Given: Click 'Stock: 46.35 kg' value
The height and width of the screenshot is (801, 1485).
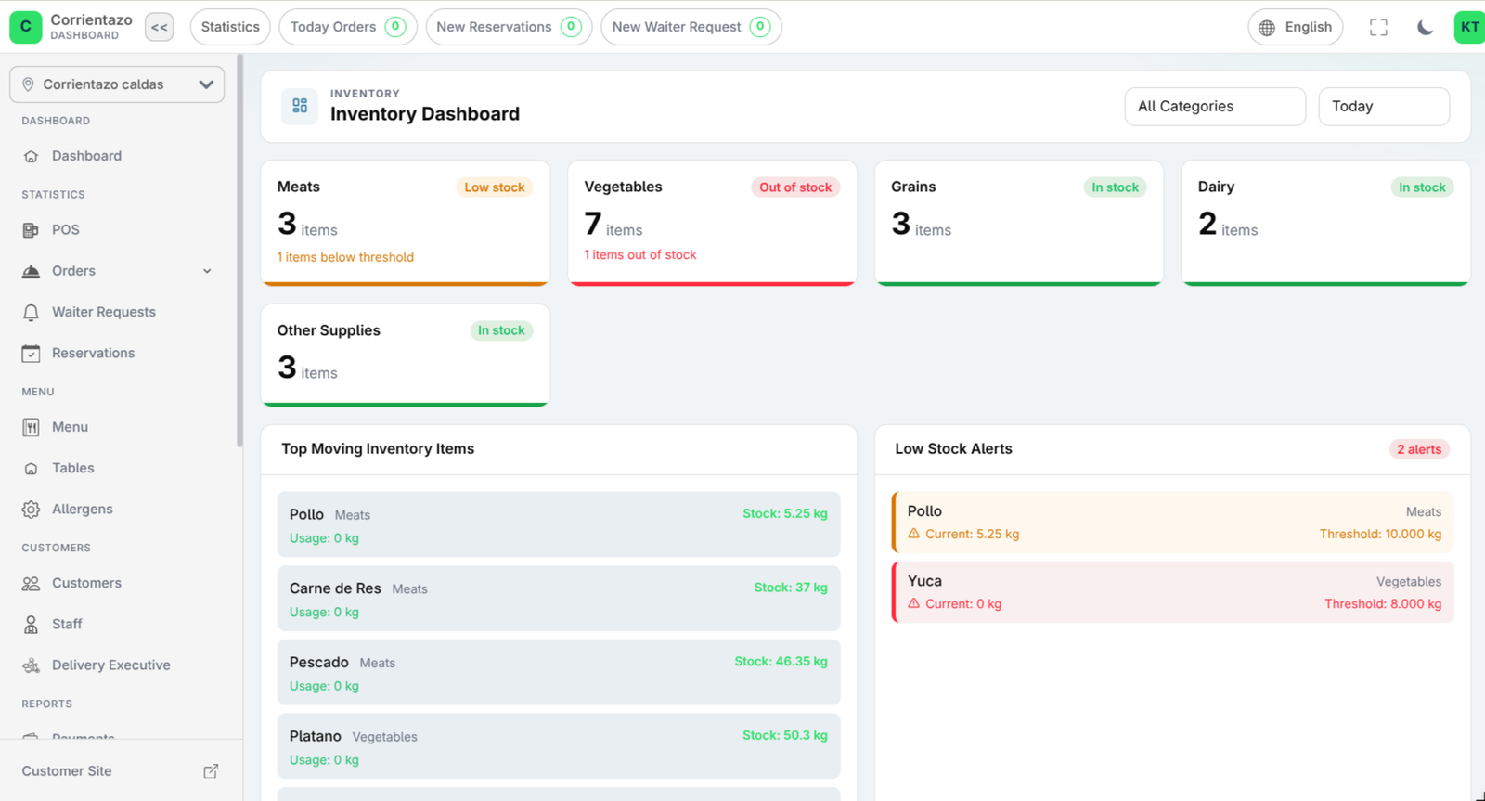Looking at the screenshot, I should coord(781,662).
